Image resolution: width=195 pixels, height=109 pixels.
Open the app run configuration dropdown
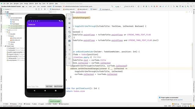pyautogui.click(x=118, y=6)
